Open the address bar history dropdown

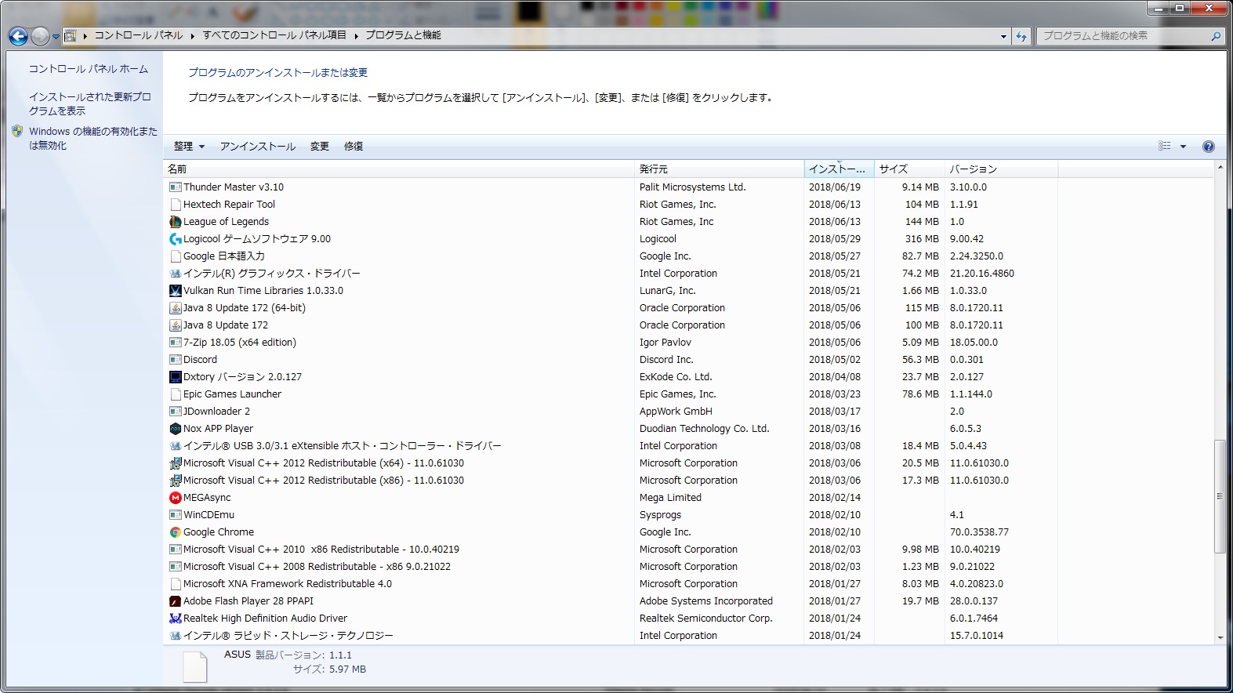1003,36
